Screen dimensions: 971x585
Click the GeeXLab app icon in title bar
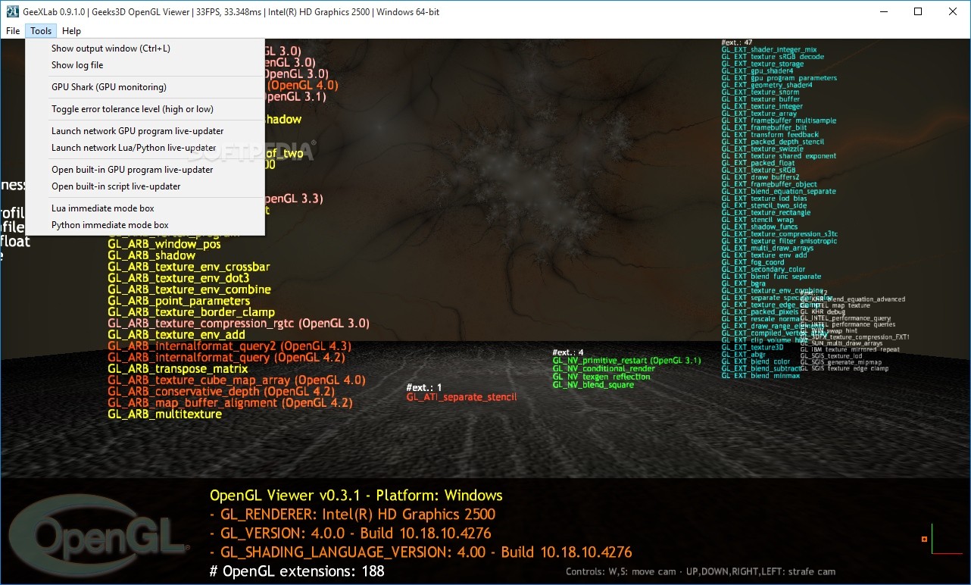pyautogui.click(x=12, y=11)
